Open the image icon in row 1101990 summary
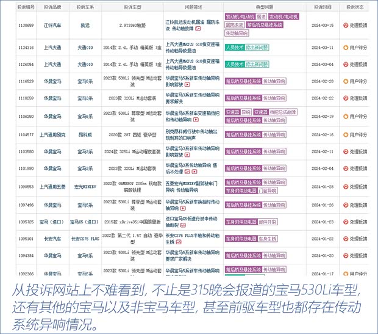The width and height of the screenshot is (378, 334). tap(187, 172)
